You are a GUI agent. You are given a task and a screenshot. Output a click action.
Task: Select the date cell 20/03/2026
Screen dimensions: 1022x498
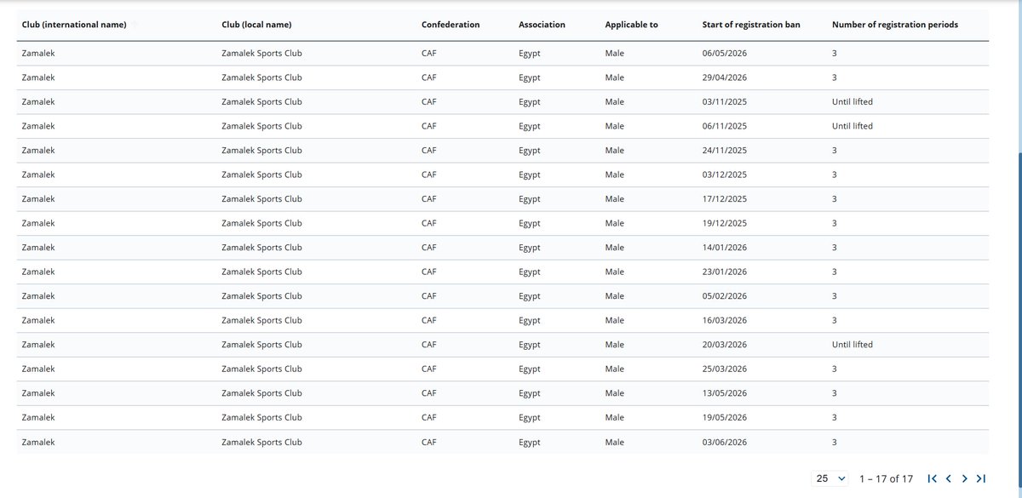(725, 345)
